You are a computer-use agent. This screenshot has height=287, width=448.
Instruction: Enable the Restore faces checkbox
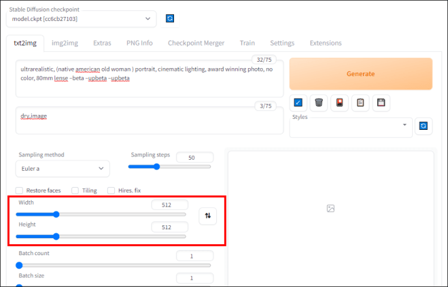19,190
